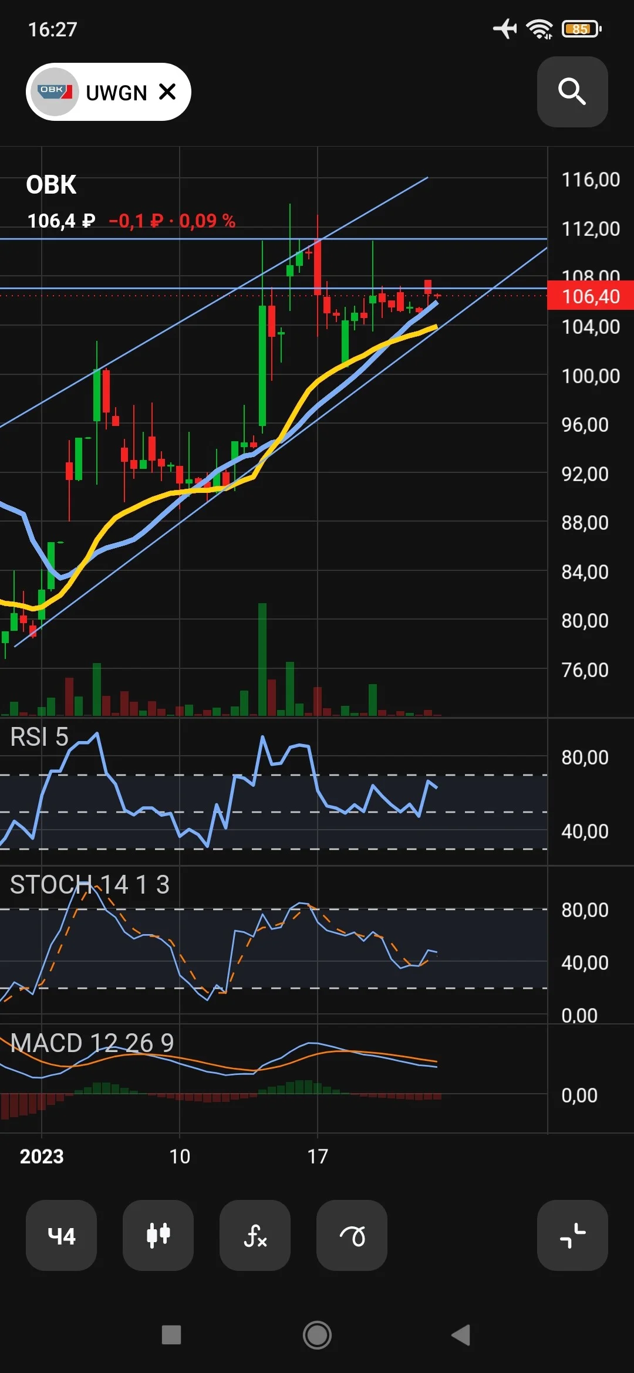This screenshot has height=1373, width=634.
Task: Tap the UWGN ticker text
Action: point(116,93)
